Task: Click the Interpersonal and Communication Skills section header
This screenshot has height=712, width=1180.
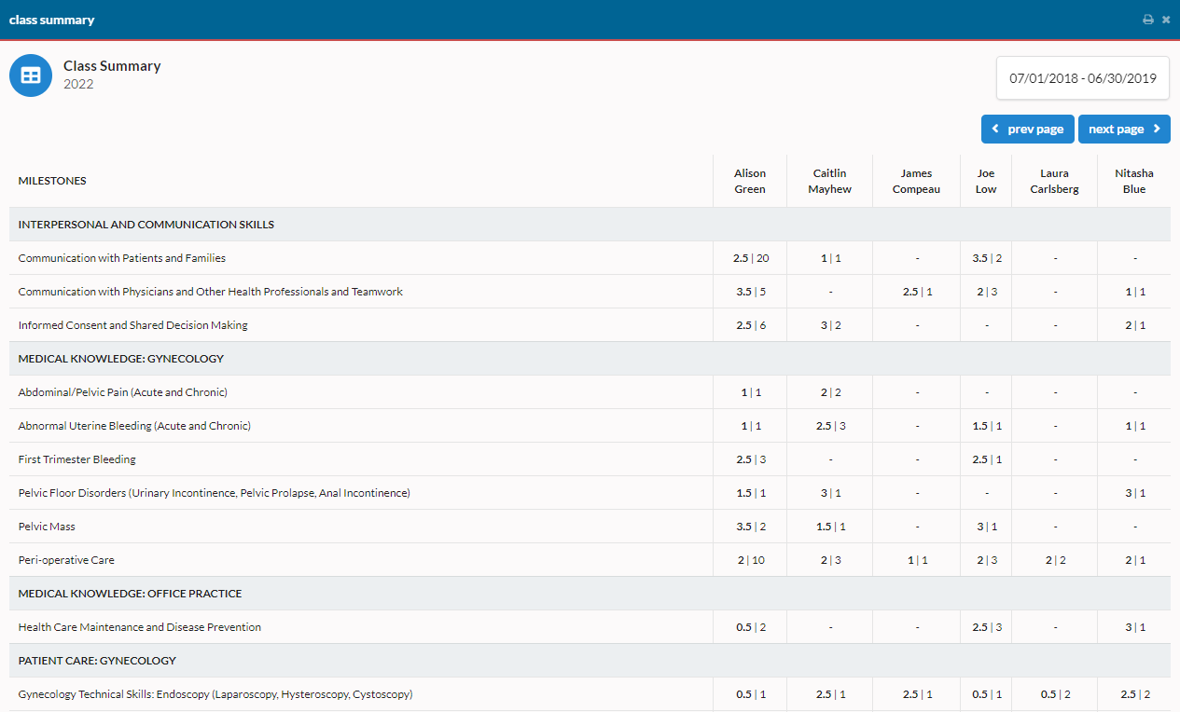Action: click(x=146, y=225)
